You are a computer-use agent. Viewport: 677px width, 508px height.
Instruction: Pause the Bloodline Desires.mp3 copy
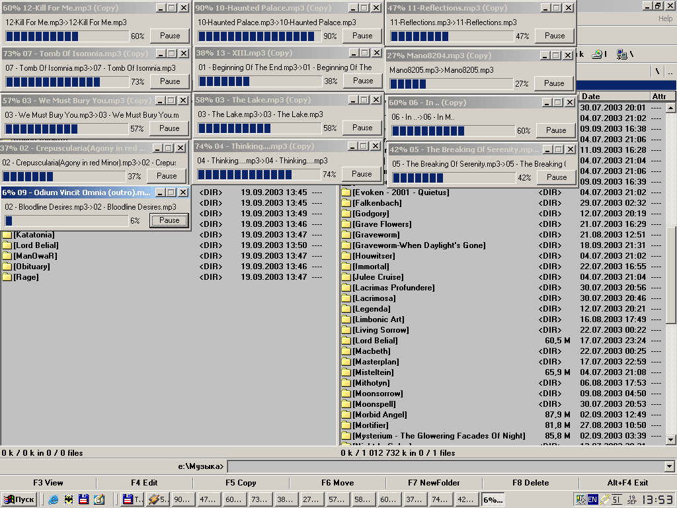(x=169, y=220)
